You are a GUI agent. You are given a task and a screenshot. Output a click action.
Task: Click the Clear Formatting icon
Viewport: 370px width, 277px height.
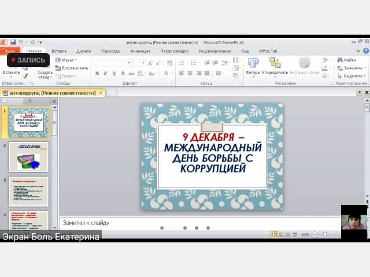tap(169, 63)
